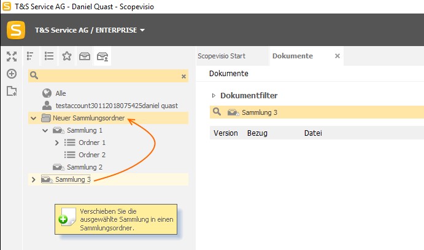Click into the sidebar search field
The image size is (424, 250).
(108, 76)
